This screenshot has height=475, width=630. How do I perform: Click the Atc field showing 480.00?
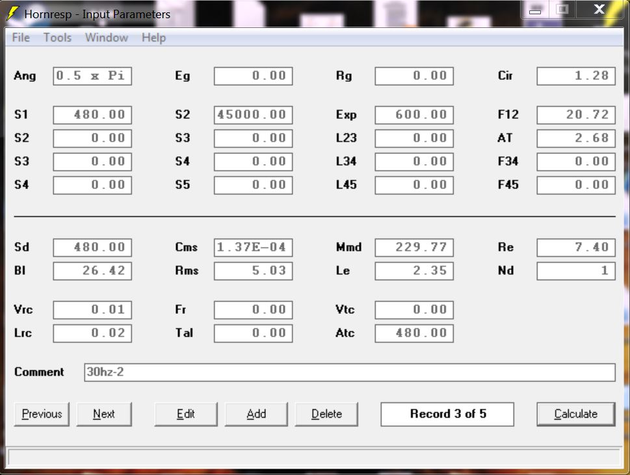coord(414,333)
